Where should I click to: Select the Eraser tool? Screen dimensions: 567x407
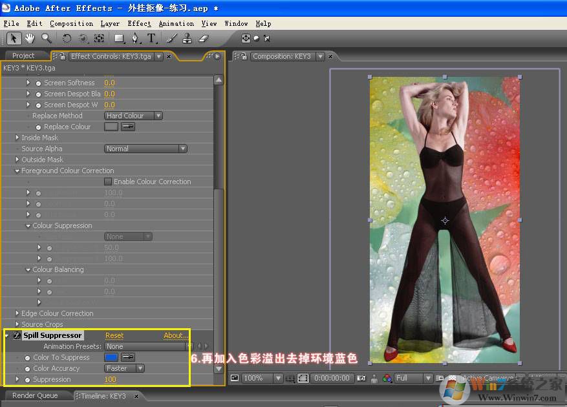click(204, 39)
